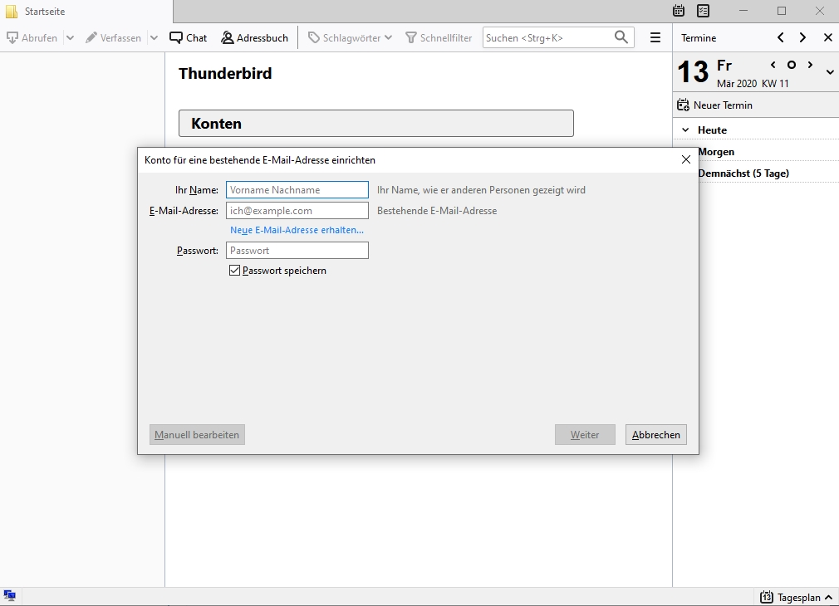Click the magnifying glass search icon
839x606 pixels.
pyautogui.click(x=621, y=37)
